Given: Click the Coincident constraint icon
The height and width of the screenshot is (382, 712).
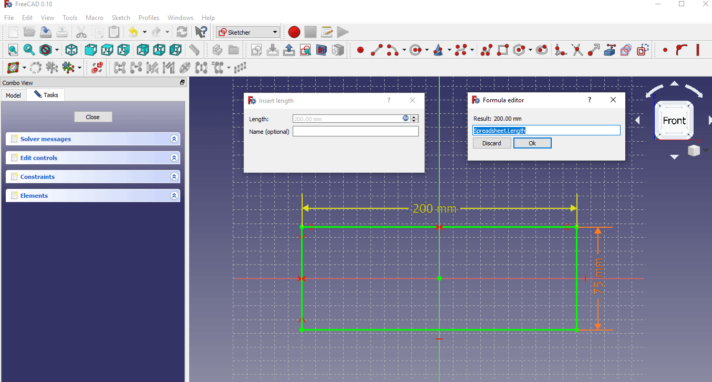Looking at the screenshot, I should 665,50.
